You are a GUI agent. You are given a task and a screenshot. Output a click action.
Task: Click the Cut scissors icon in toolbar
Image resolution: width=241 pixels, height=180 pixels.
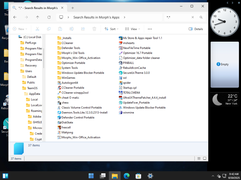pyautogui.click(x=37, y=29)
